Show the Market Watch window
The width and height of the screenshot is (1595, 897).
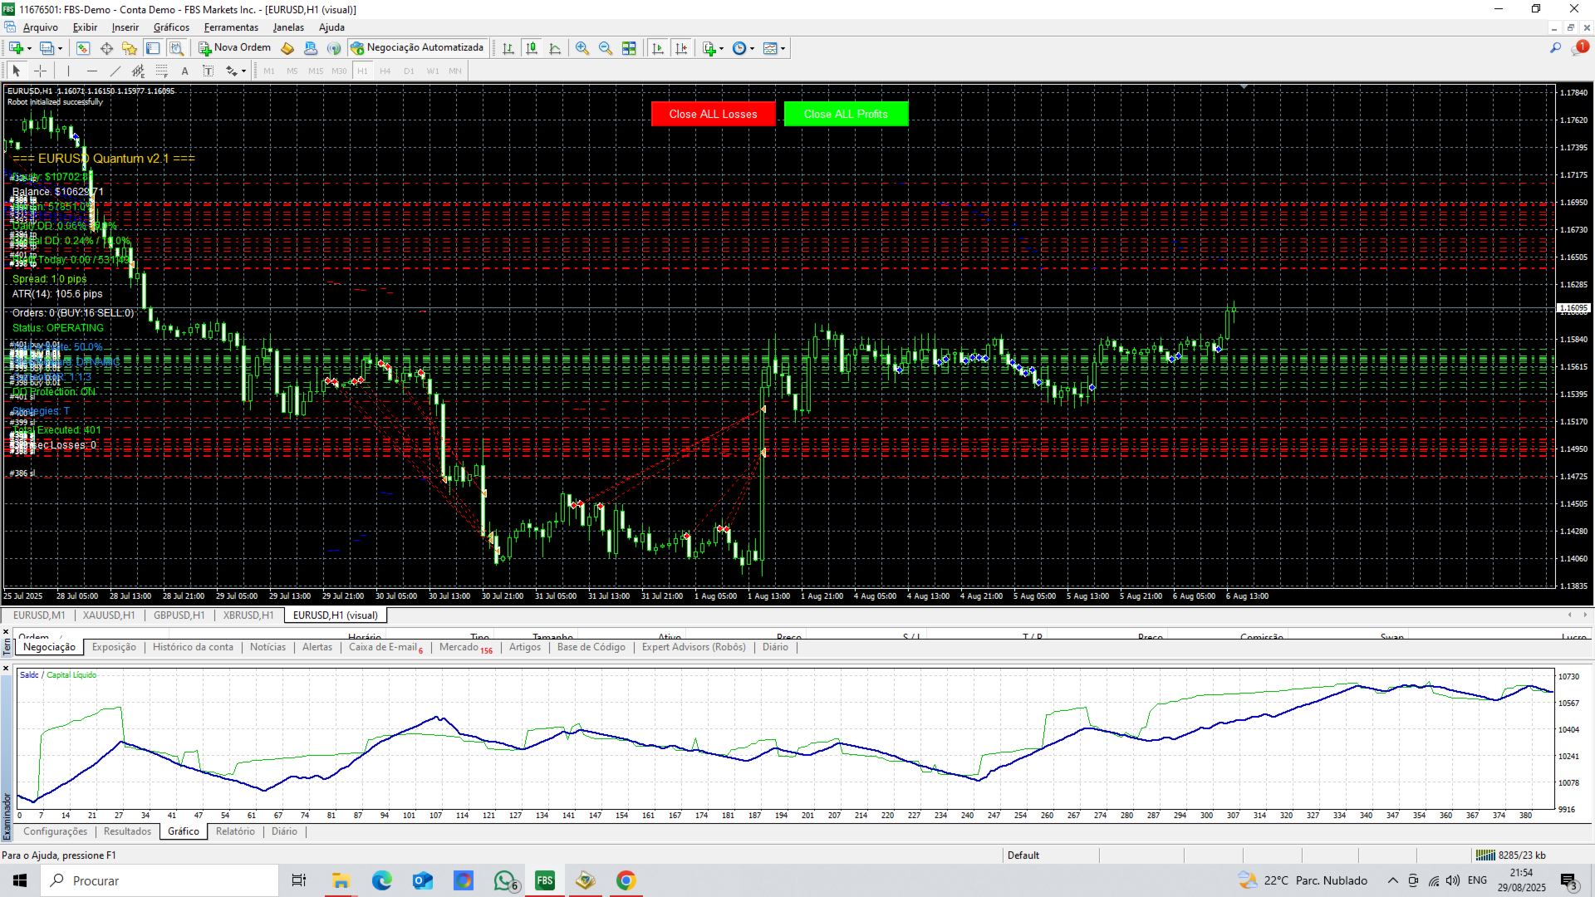coord(83,48)
